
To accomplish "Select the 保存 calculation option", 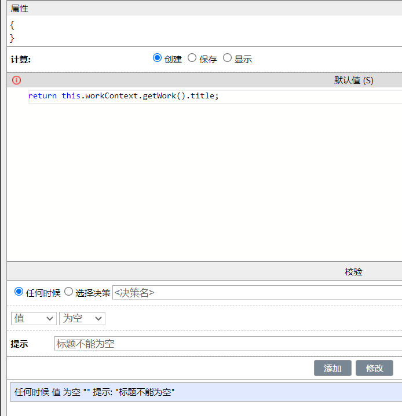I will [x=192, y=58].
